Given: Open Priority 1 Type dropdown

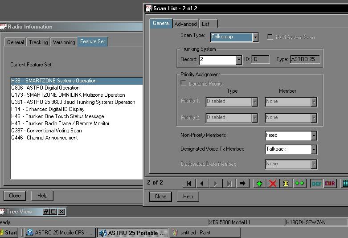Looking at the screenshot, I should [254, 102].
